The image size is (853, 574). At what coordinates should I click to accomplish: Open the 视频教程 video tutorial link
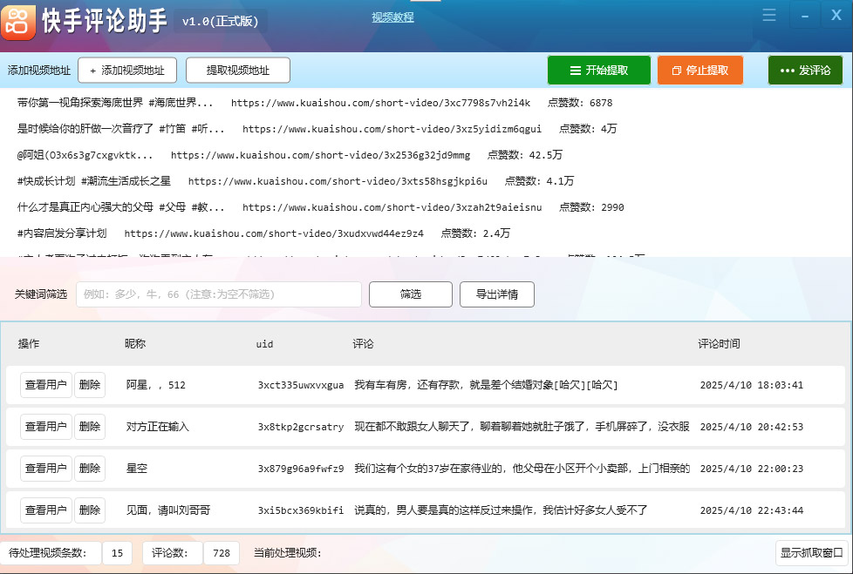coord(392,17)
